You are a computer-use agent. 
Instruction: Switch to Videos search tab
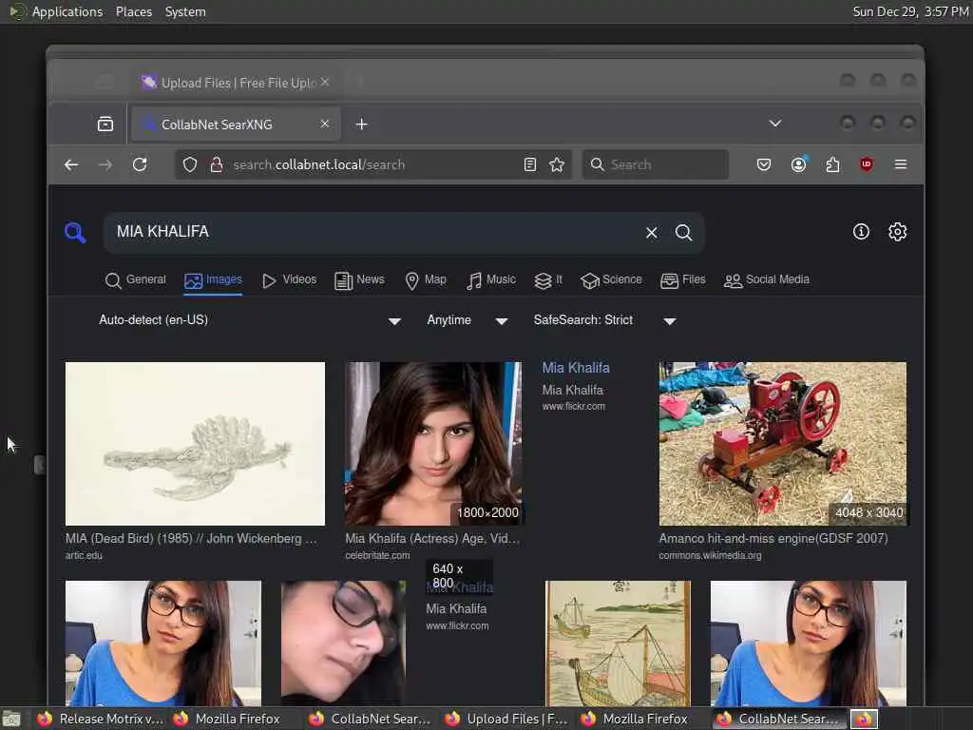(x=289, y=280)
